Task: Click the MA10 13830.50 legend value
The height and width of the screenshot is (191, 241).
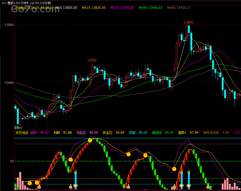Action: click(94, 8)
